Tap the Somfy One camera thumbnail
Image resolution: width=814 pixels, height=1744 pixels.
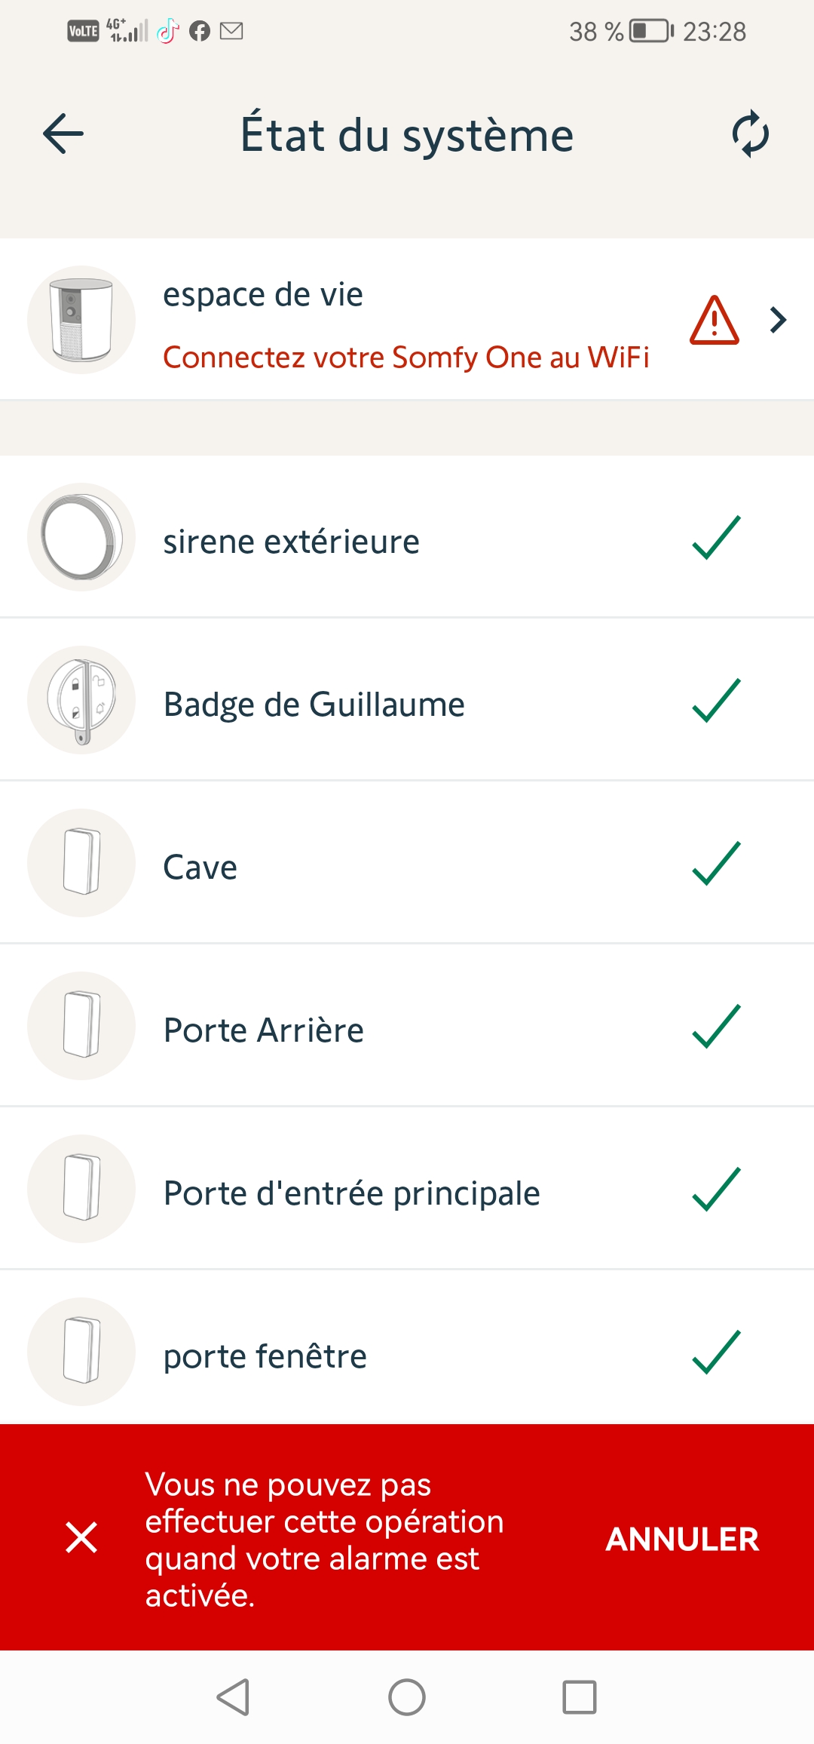coord(81,320)
